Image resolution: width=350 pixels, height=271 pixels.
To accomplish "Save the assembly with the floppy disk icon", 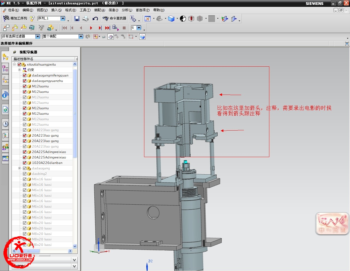I will (x=77, y=18).
